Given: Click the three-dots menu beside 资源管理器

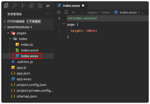Looking at the screenshot, I should click(47, 14).
